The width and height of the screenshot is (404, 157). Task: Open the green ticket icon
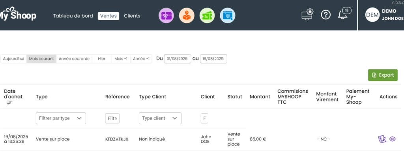pyautogui.click(x=207, y=16)
